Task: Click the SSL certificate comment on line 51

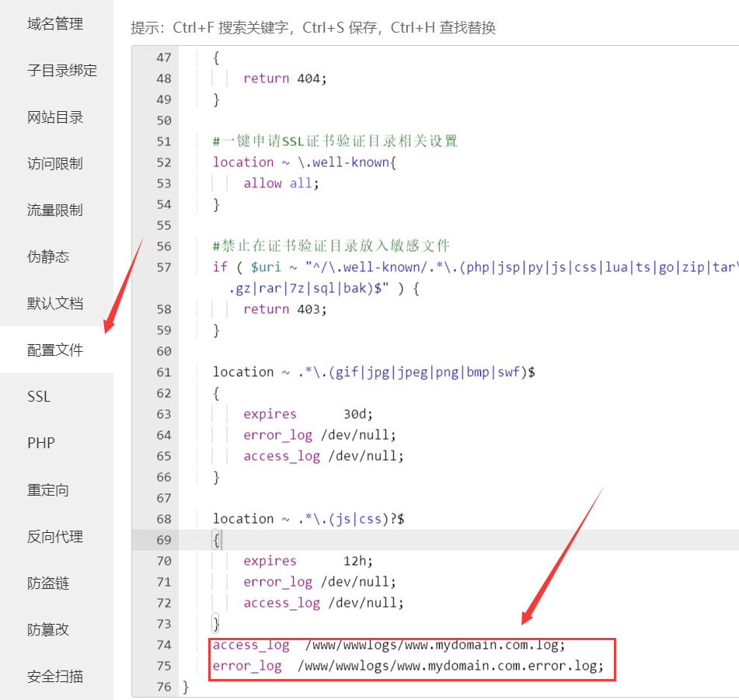Action: click(x=335, y=141)
